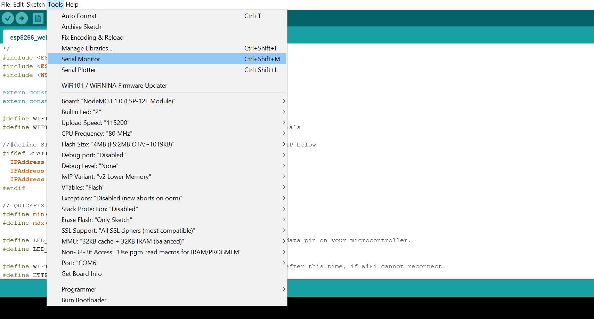
Task: Expand the VTables Flash submenu
Action: point(167,188)
